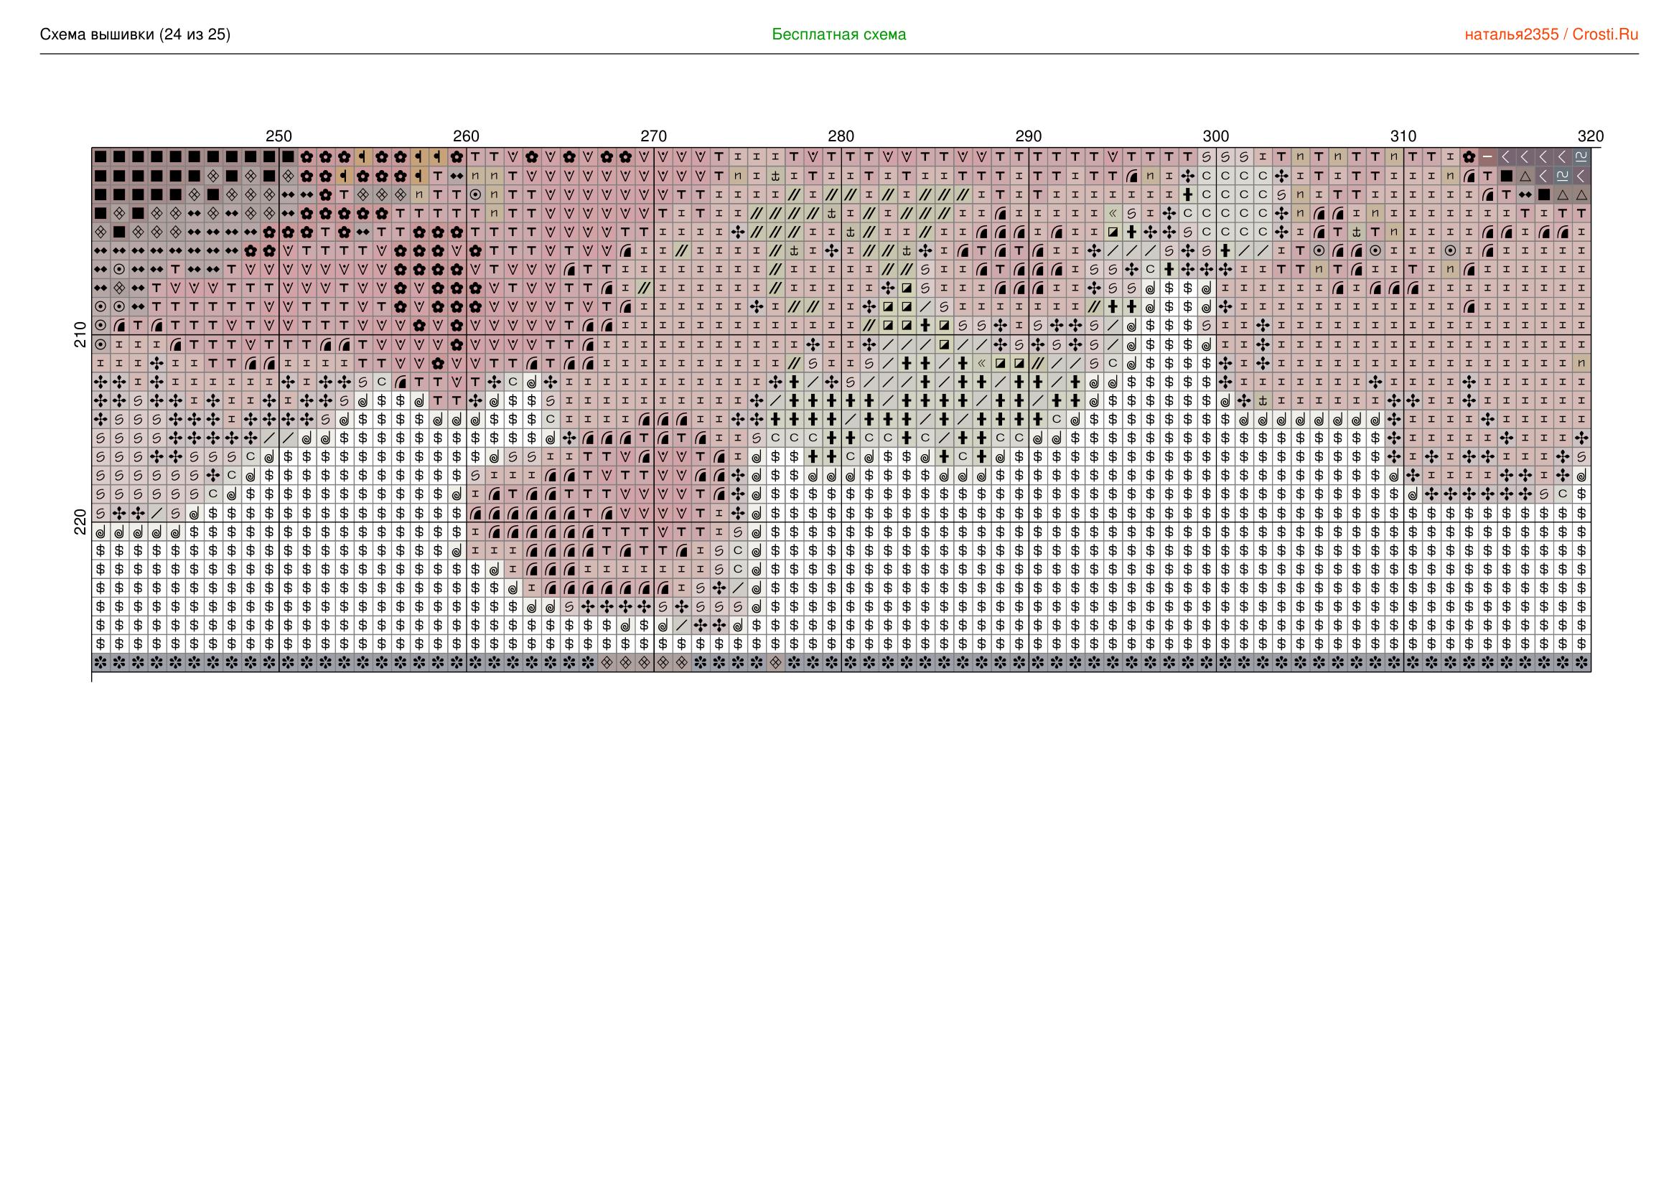The image size is (1679, 1186).
Task: Click the white minus symbol stitch cell
Action: (x=1487, y=157)
